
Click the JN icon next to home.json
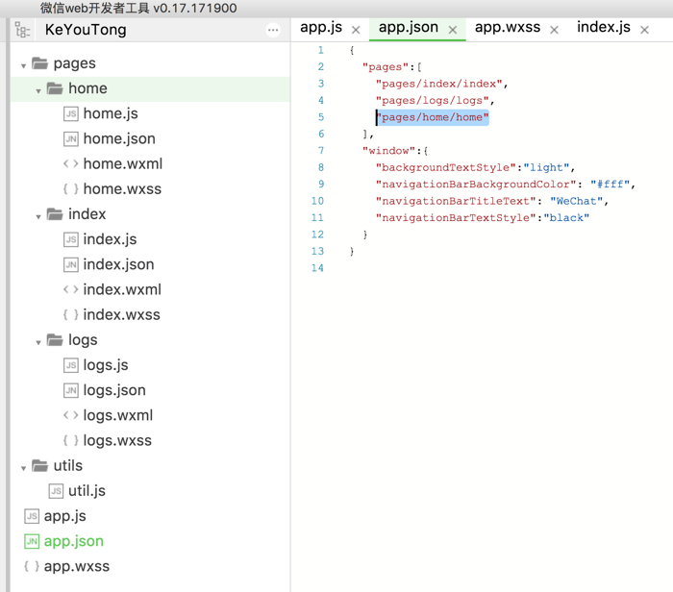(70, 138)
